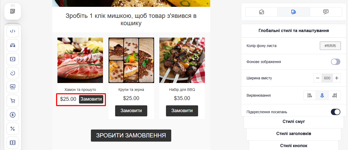Click the structure layout icon at top left

click(x=13, y=11)
